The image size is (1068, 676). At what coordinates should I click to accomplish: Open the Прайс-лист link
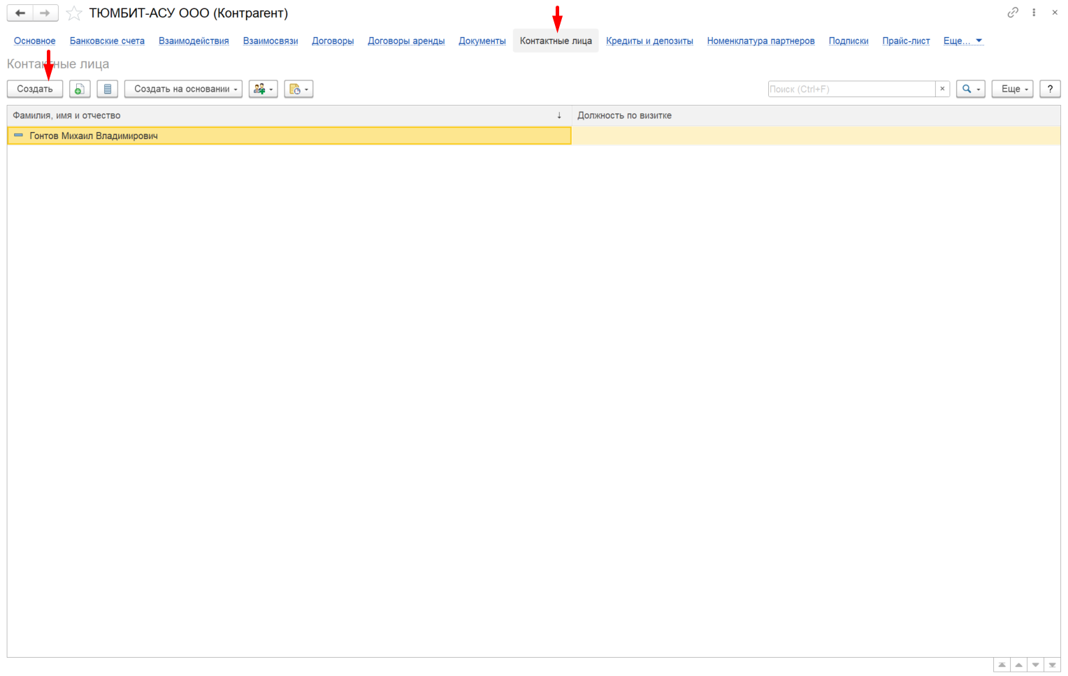(906, 41)
